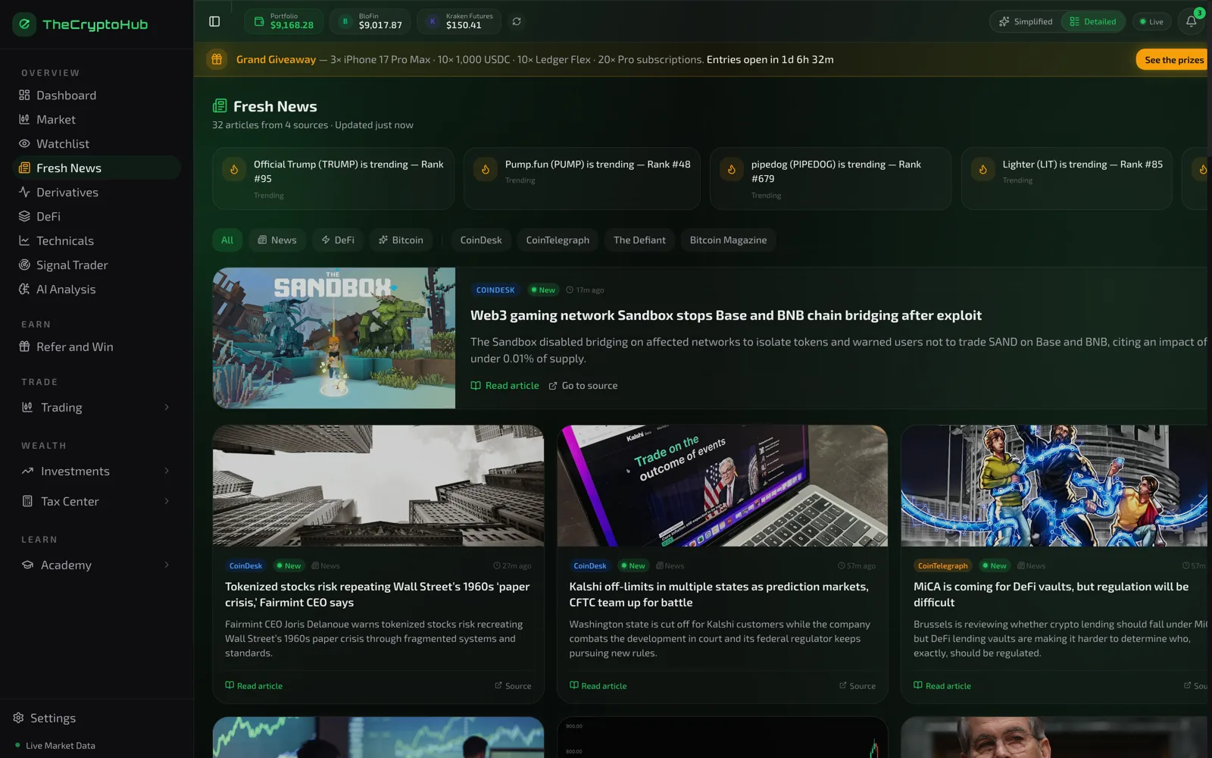Click flame icon on pipedog trending card

[x=732, y=170]
